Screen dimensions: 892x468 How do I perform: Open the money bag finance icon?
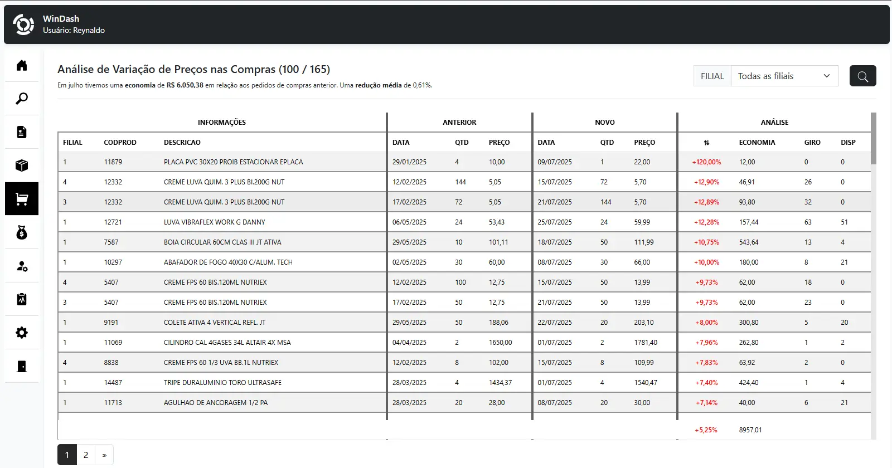click(x=22, y=232)
